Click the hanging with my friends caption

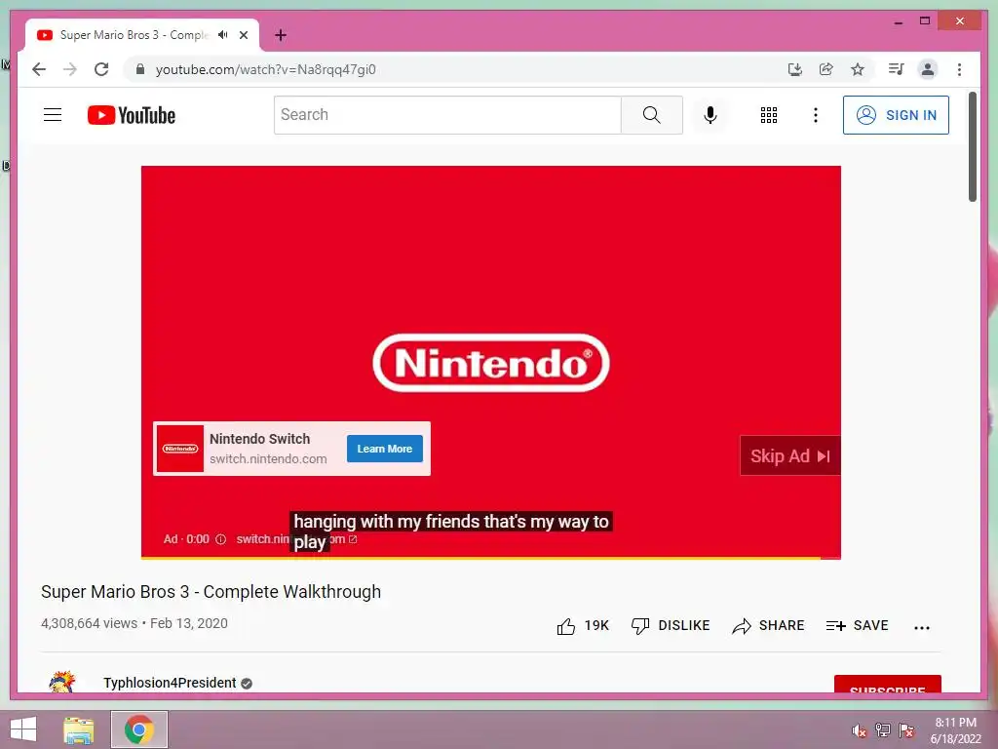point(451,532)
